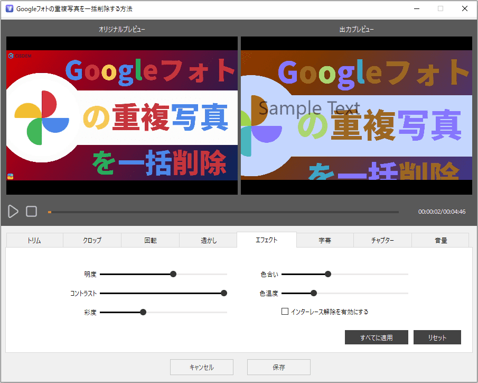478x383 pixels.
Task: Enable the インターレース解除を有効にする checkbox
Action: 285,312
